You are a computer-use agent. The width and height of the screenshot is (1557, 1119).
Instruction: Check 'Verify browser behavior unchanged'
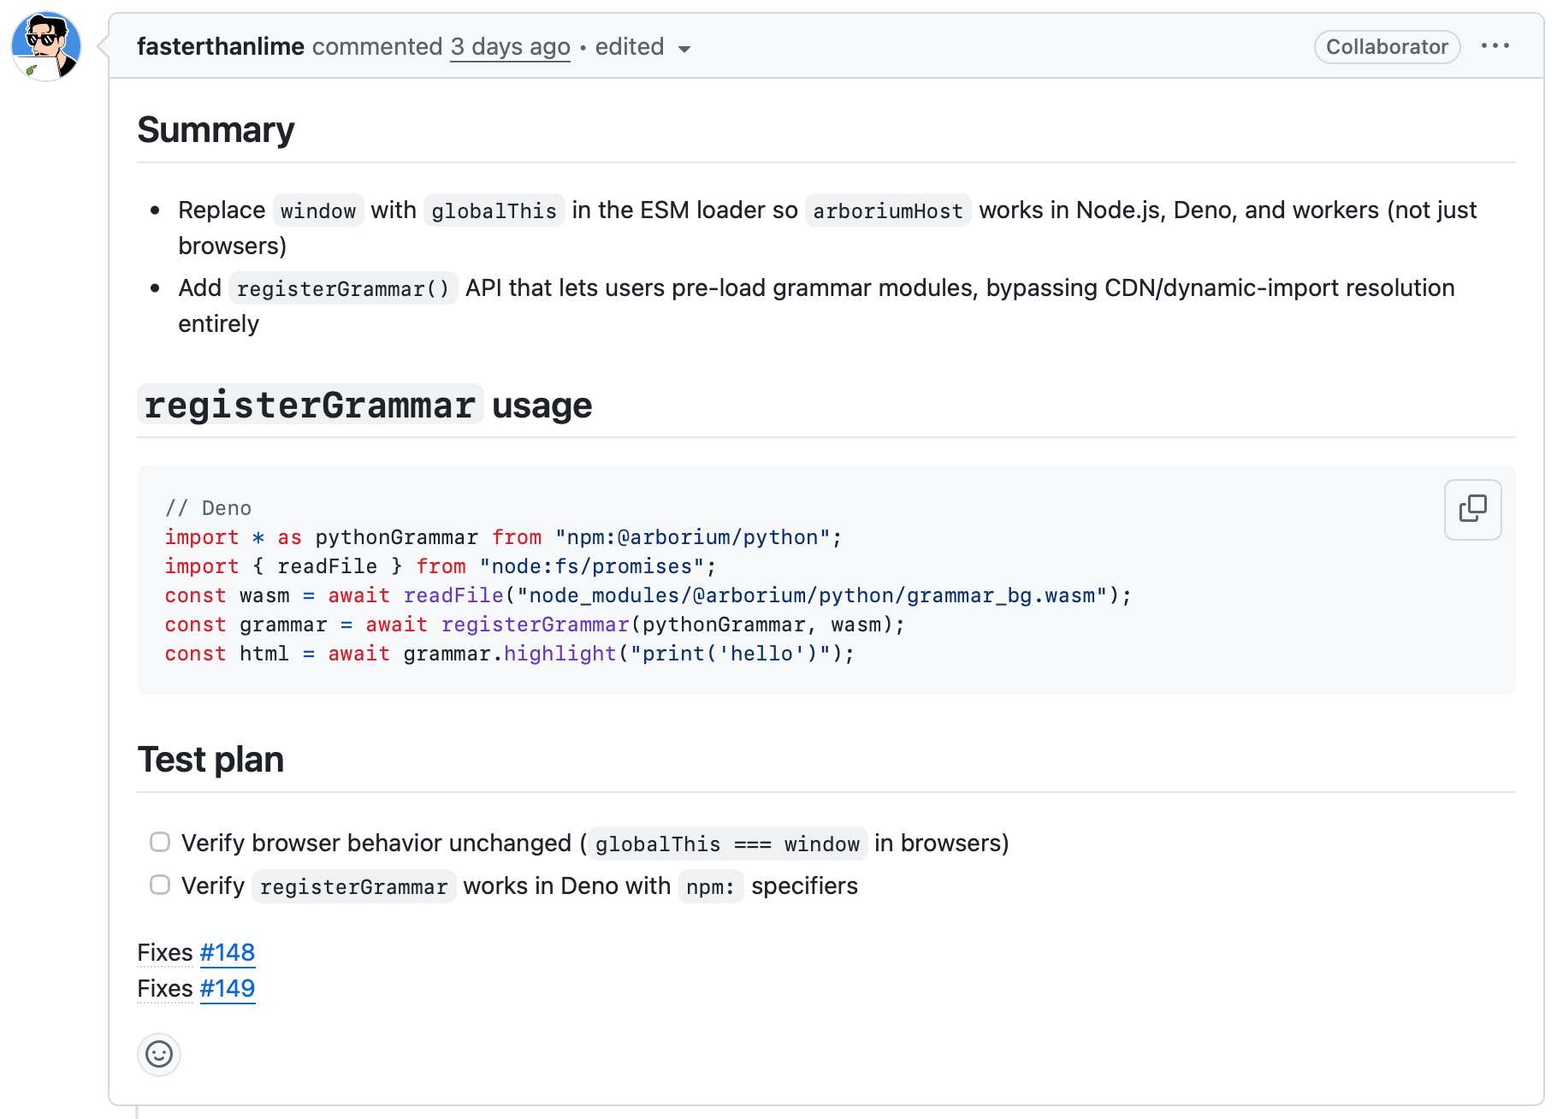[x=160, y=842]
